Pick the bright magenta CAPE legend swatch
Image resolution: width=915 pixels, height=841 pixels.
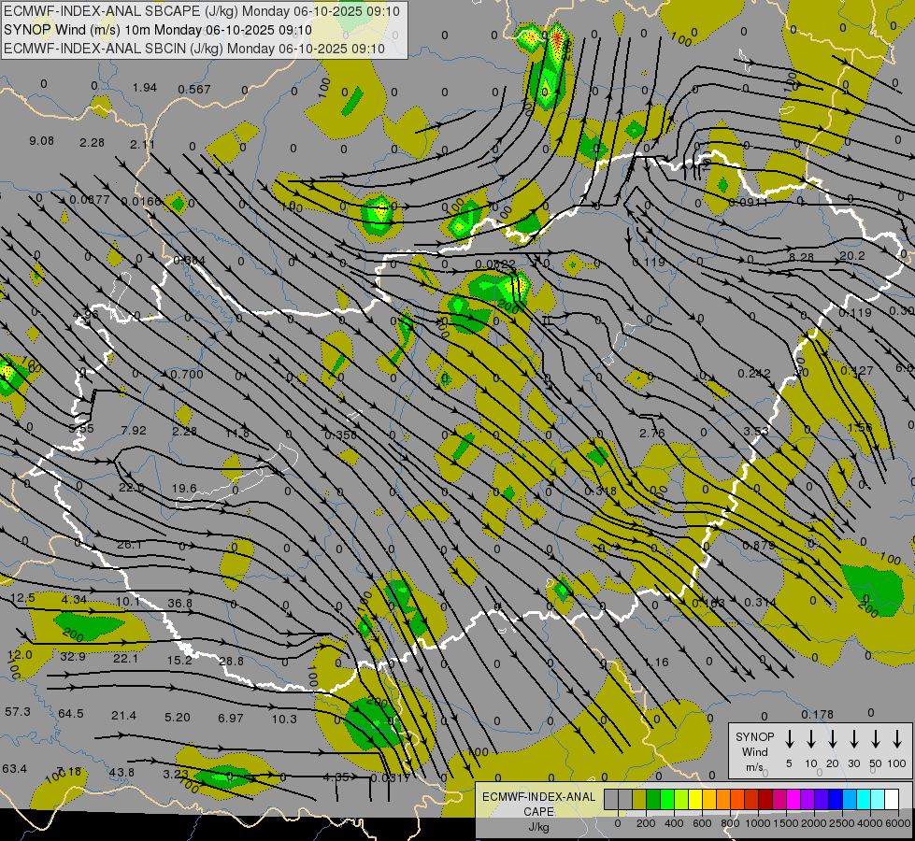coord(793,800)
